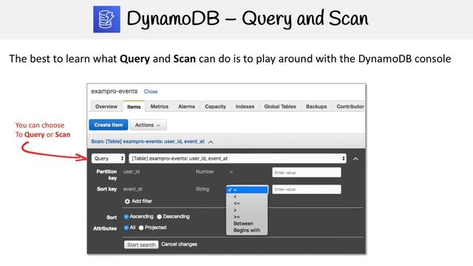Viewport: 473px width, 266px height.
Task: Choose the >= operator in the list
Action: pos(247,216)
